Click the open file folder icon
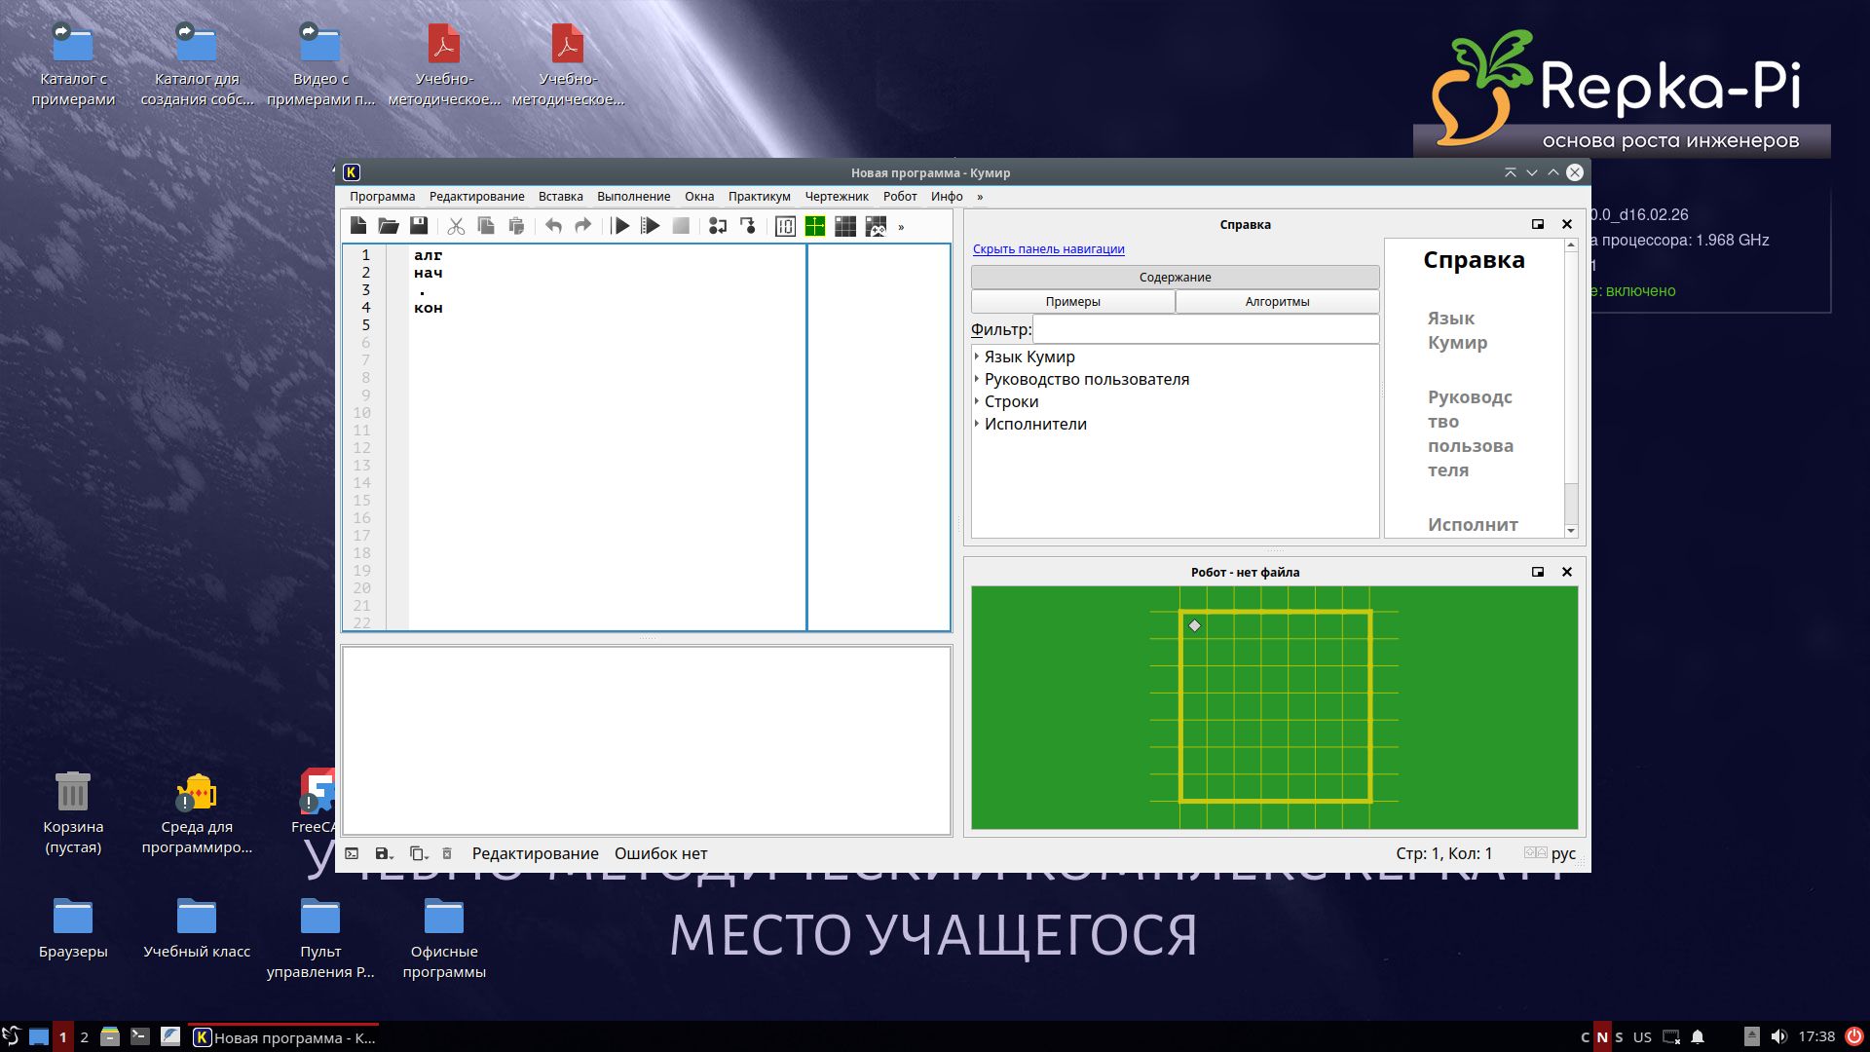1870x1052 pixels. point(389,226)
